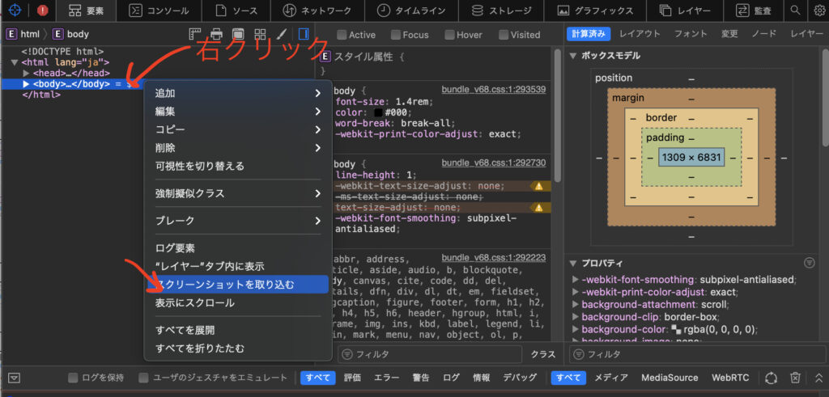Open link bundle_v68.css:1:293539
The image size is (829, 397).
tap(494, 89)
